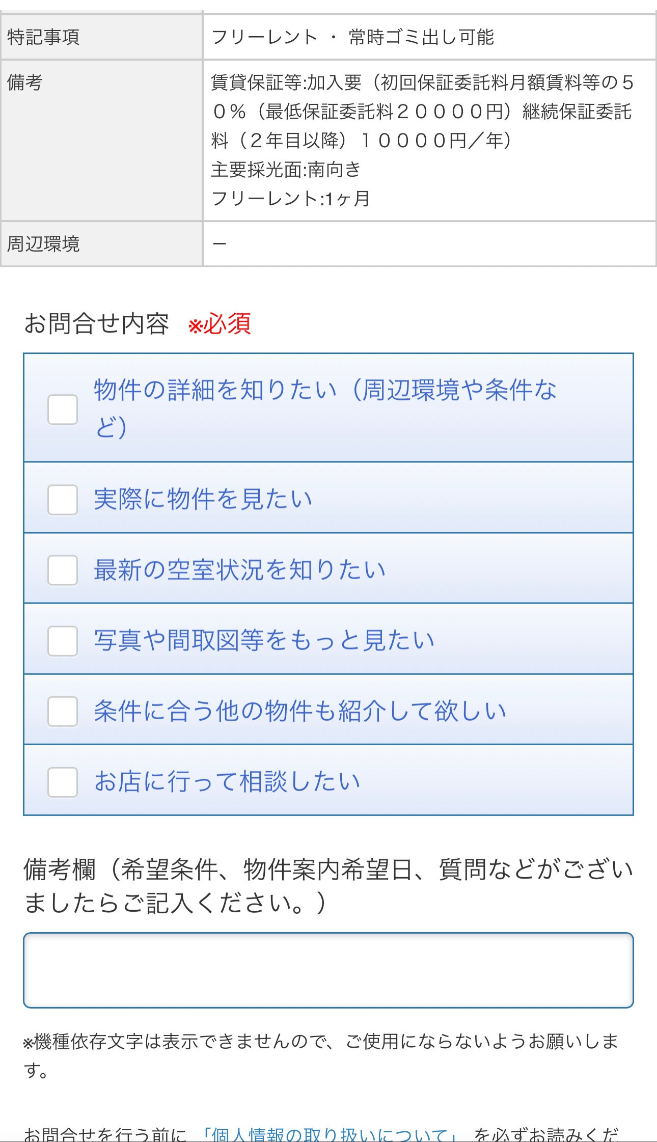The image size is (657, 1142).
Task: Click the お問合せ内容 section heading
Action: [96, 323]
